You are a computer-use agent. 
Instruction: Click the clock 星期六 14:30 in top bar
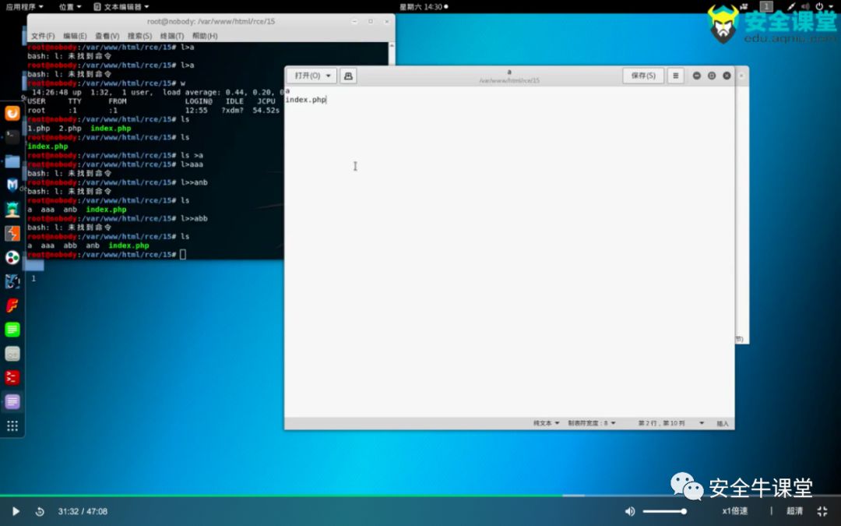coord(423,6)
